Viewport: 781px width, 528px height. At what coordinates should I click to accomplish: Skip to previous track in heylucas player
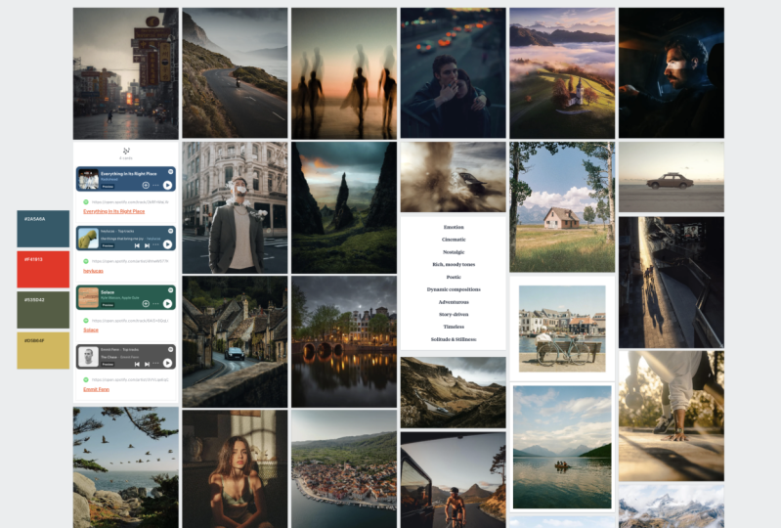pos(137,245)
